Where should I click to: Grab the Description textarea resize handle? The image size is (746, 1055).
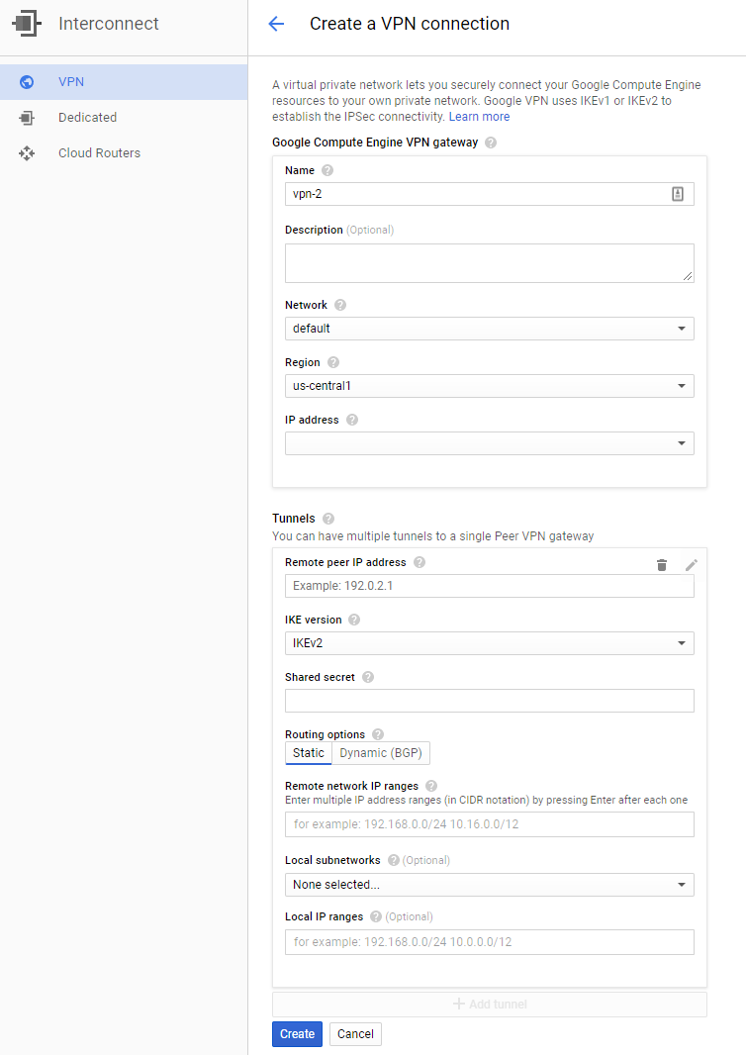coord(688,276)
